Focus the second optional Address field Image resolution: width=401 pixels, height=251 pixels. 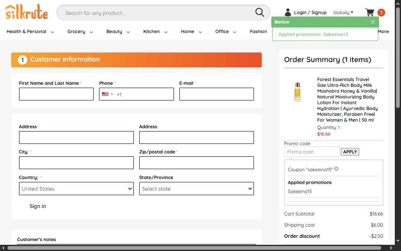coord(196,138)
